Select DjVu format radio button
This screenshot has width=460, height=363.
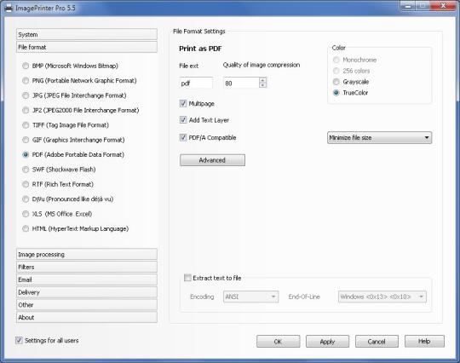[26, 199]
